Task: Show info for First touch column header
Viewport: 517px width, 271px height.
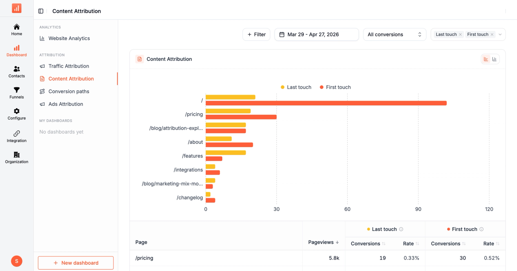Action: point(481,229)
